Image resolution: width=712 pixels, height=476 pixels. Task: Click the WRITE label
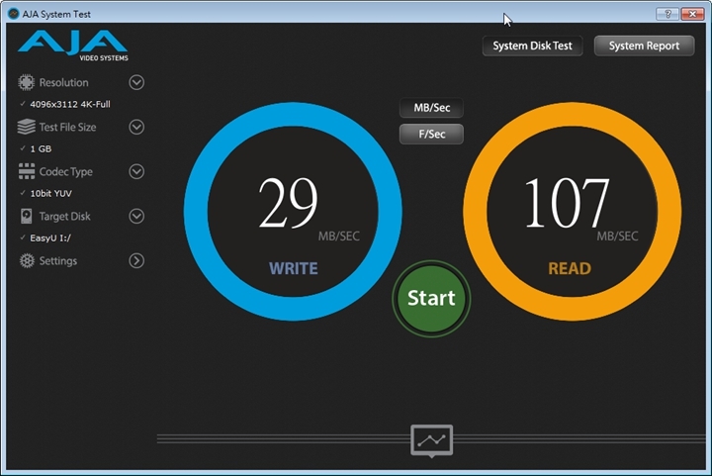[294, 268]
